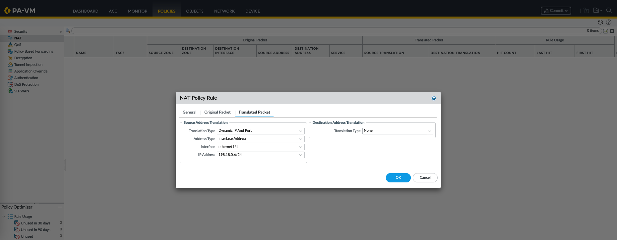This screenshot has height=240, width=617.
Task: Clear the filter with the X icon
Action: 612,31
